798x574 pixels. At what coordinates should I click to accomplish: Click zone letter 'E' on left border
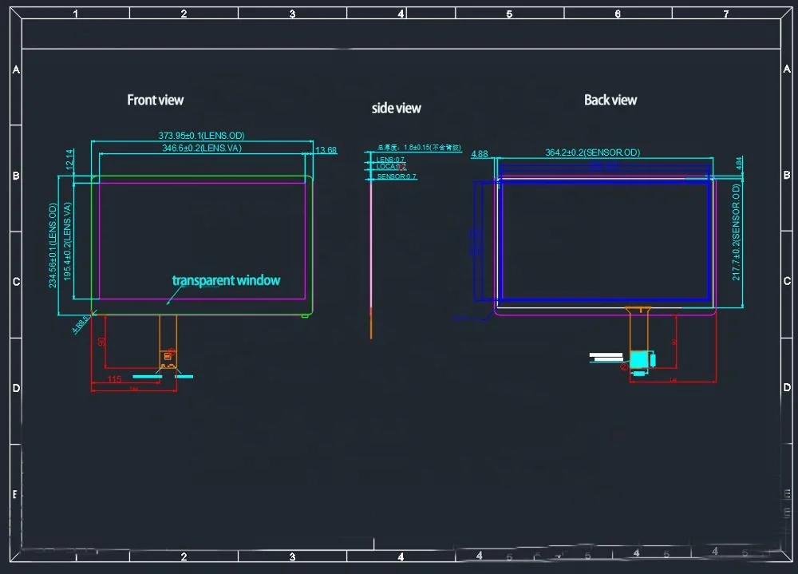pos(14,494)
